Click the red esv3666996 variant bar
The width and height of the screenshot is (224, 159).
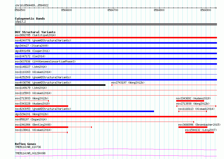pos(193,127)
